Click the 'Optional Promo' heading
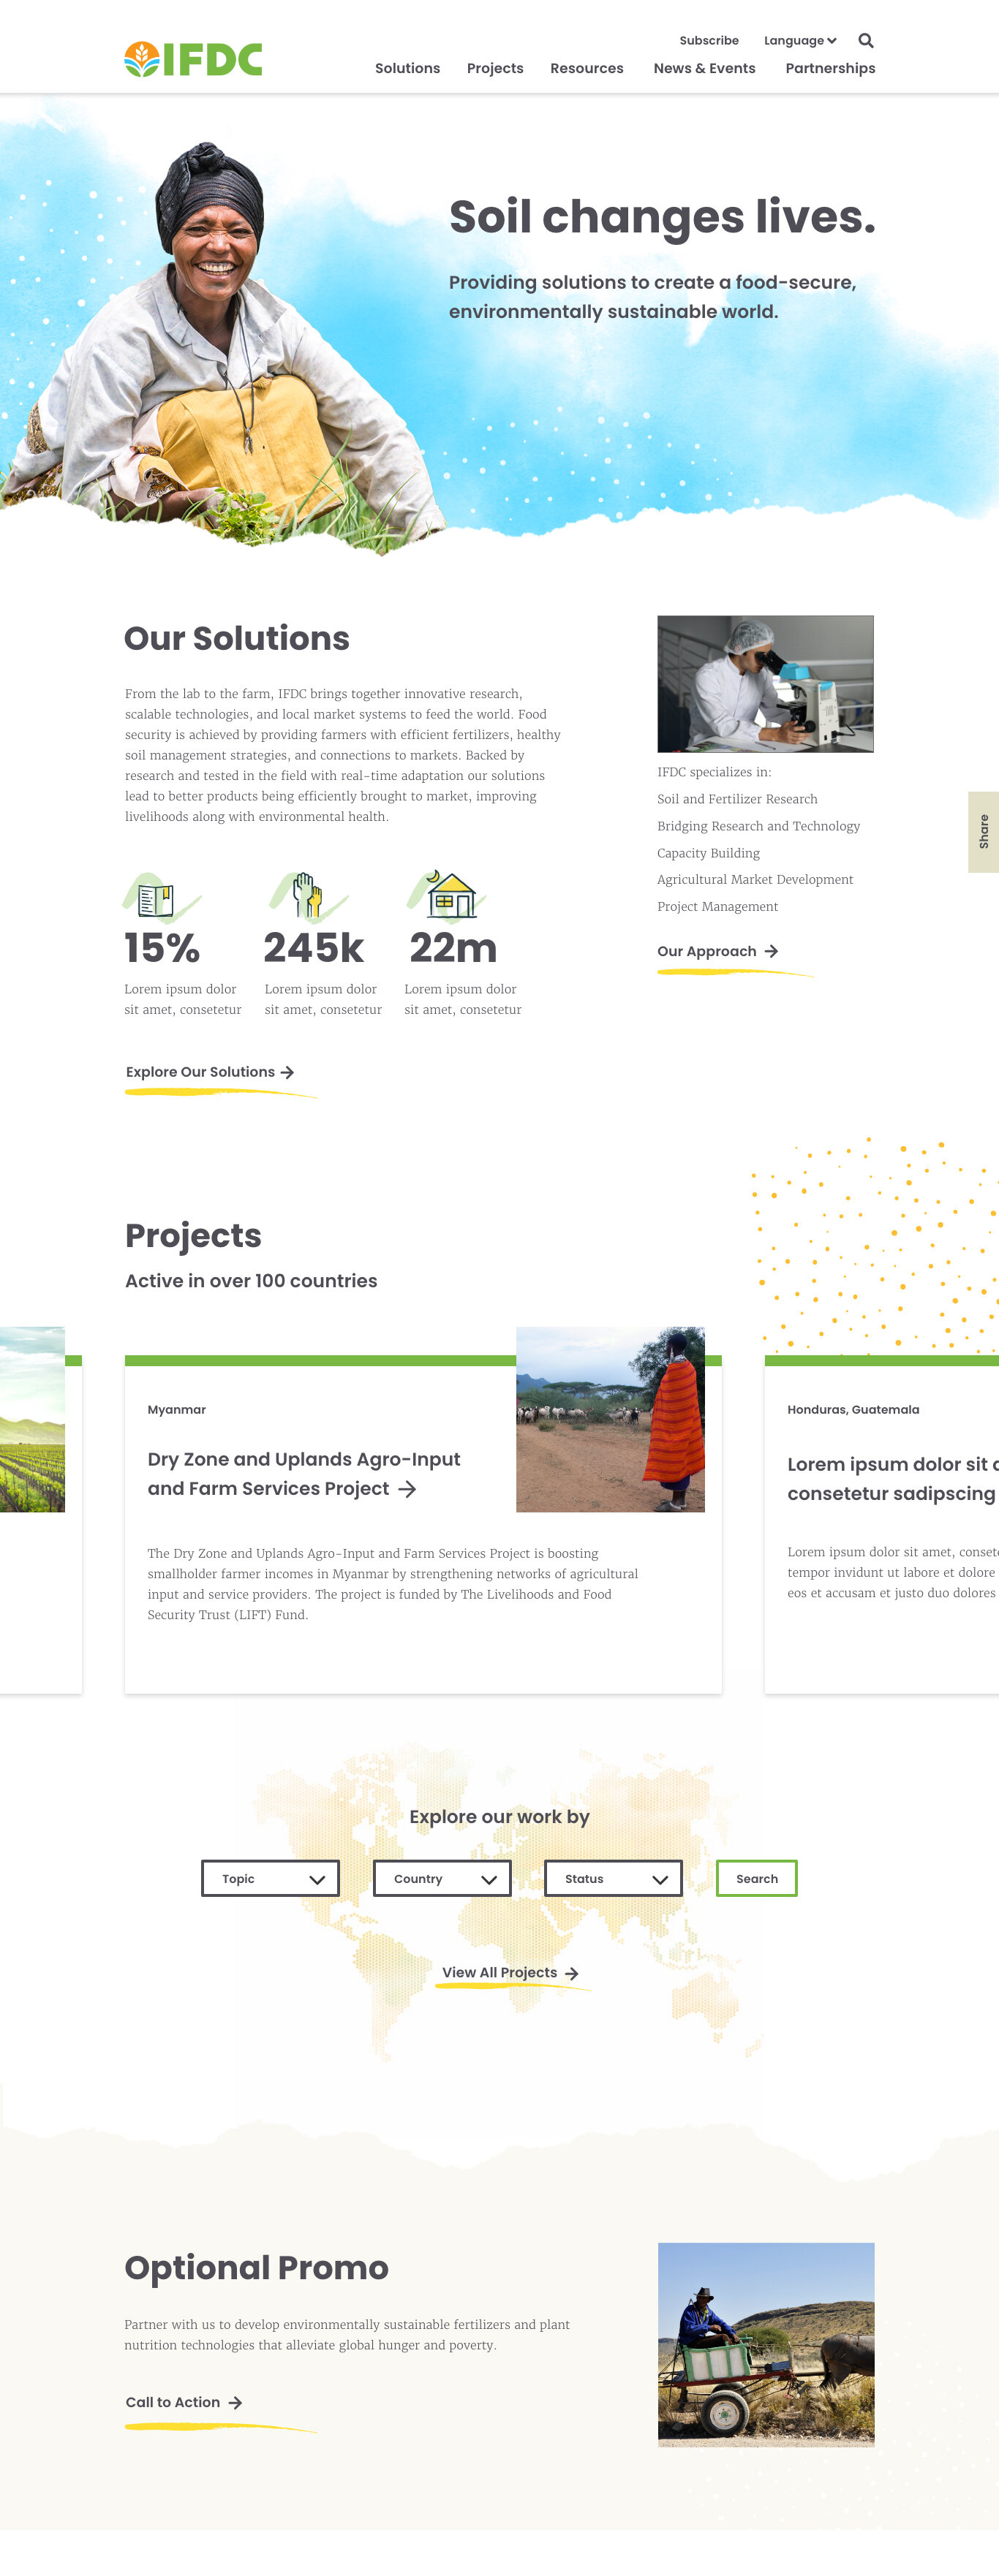This screenshot has height=2576, width=999. 256,2268
